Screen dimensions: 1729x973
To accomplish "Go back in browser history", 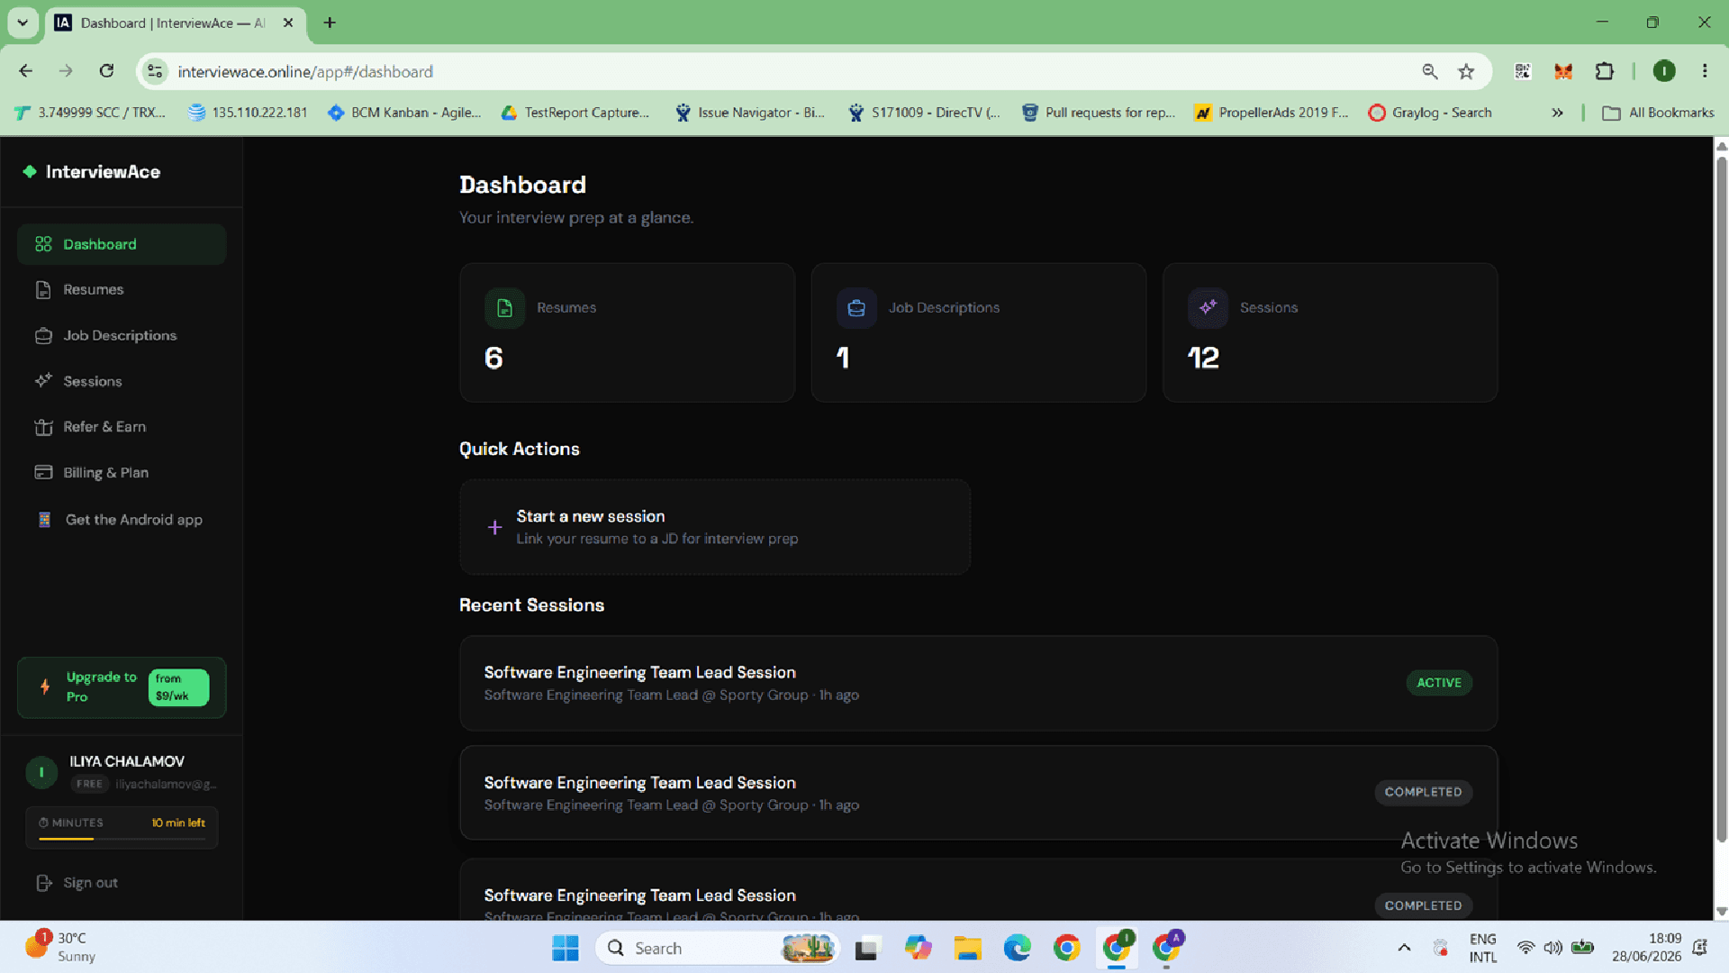I will [x=26, y=71].
